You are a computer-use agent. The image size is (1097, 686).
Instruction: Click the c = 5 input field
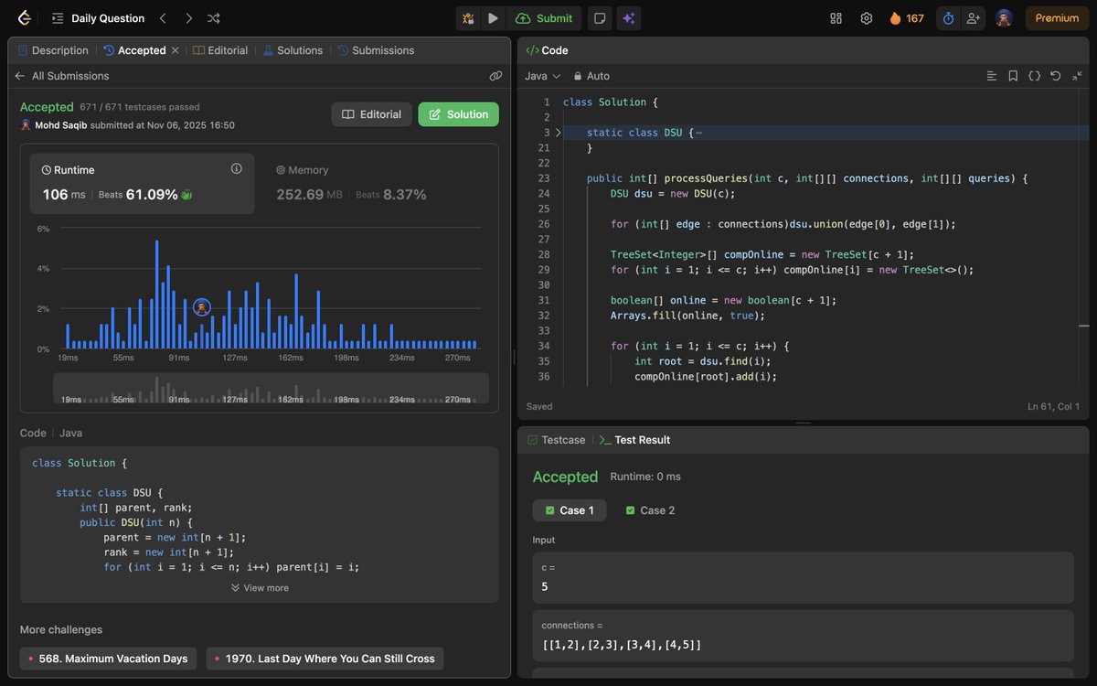[803, 577]
